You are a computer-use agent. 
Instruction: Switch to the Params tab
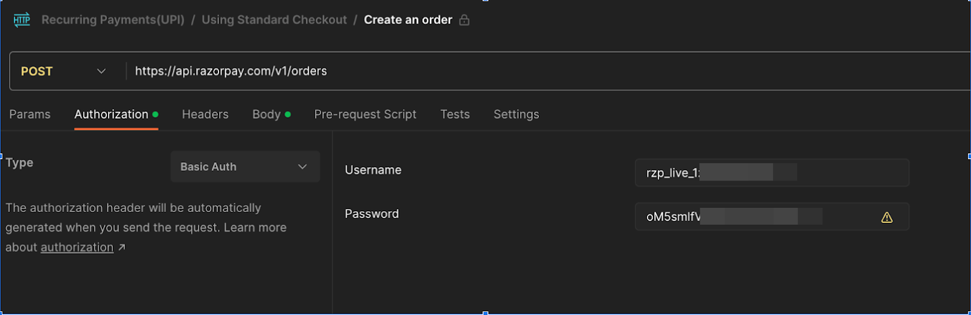(x=30, y=114)
